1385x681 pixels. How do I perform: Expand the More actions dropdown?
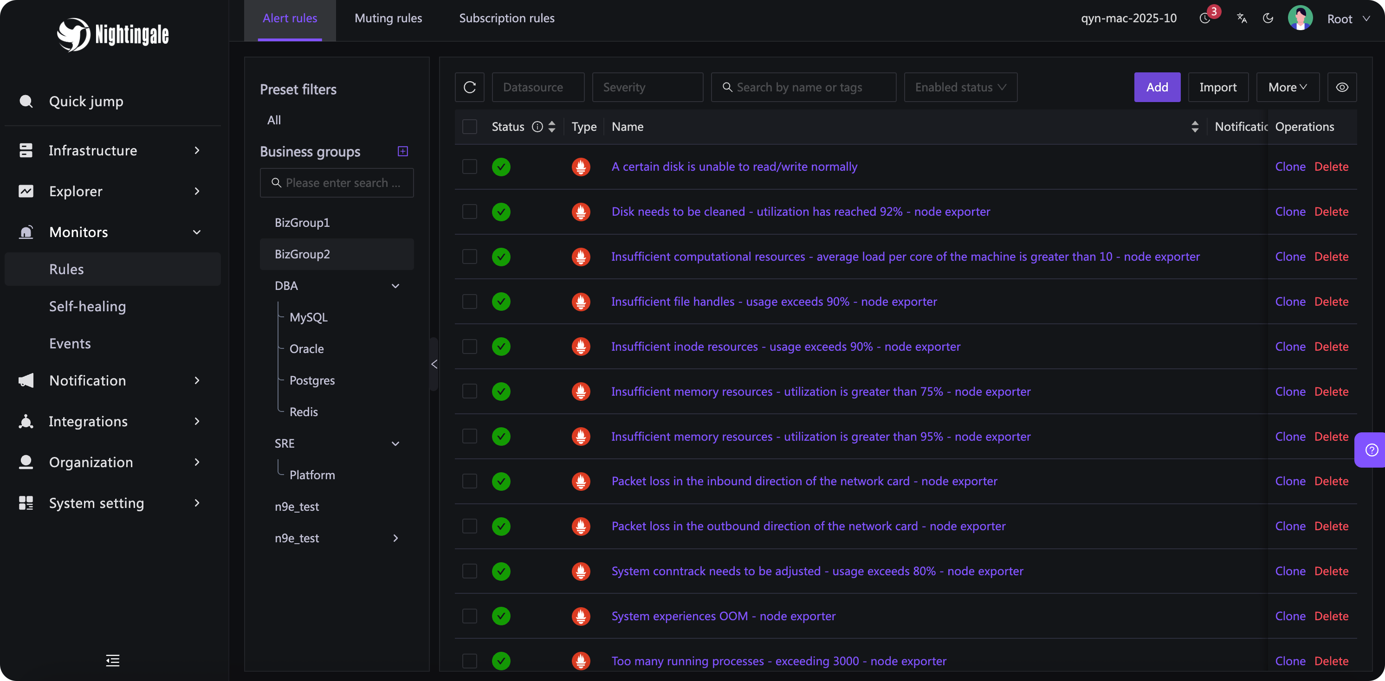pyautogui.click(x=1287, y=87)
